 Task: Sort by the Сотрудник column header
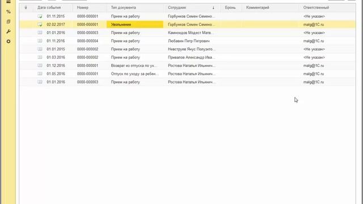point(177,7)
